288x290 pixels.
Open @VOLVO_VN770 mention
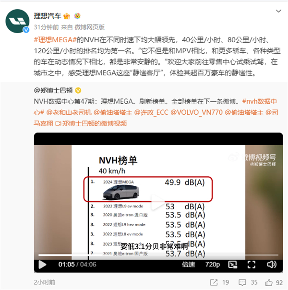(196, 112)
